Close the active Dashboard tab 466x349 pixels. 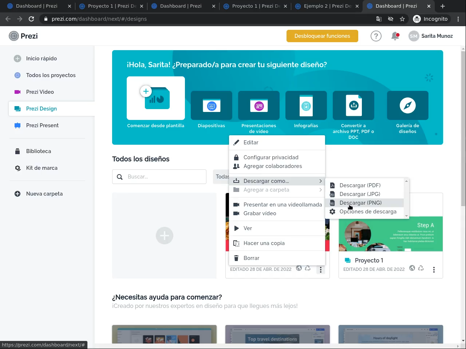click(429, 6)
